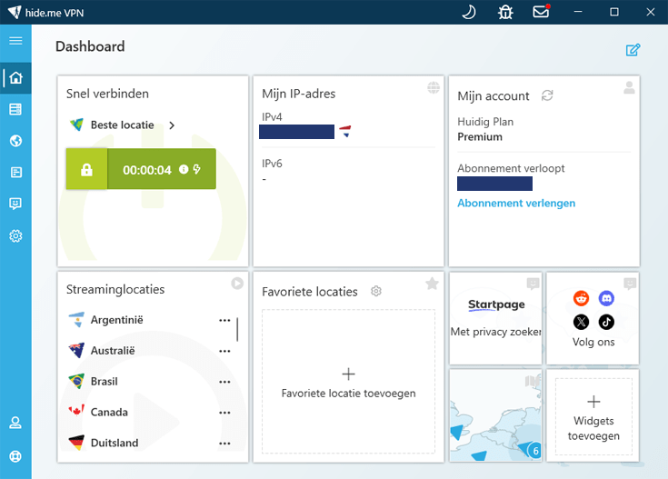The height and width of the screenshot is (479, 668).
Task: Click the edit dashboard pencil icon
Action: pyautogui.click(x=633, y=49)
